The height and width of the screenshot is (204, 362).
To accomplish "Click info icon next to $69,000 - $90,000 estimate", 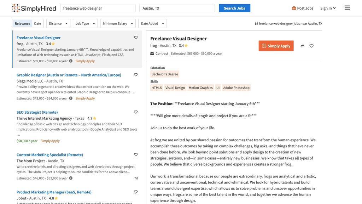I will (x=71, y=61).
